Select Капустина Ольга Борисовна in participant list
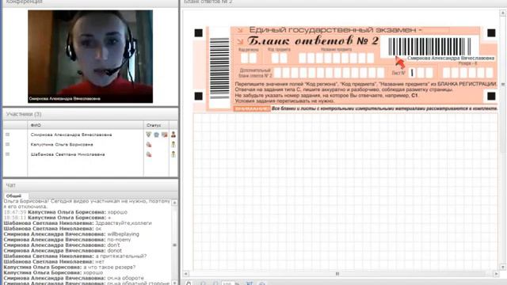Image resolution: width=507 pixels, height=285 pixels. click(x=62, y=145)
